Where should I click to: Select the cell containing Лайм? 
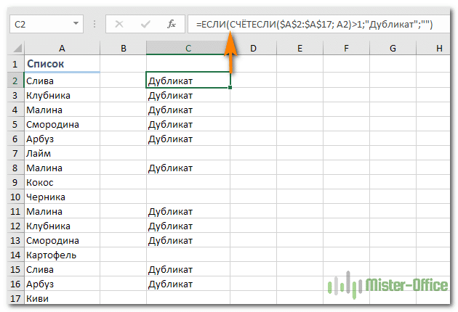click(x=62, y=153)
